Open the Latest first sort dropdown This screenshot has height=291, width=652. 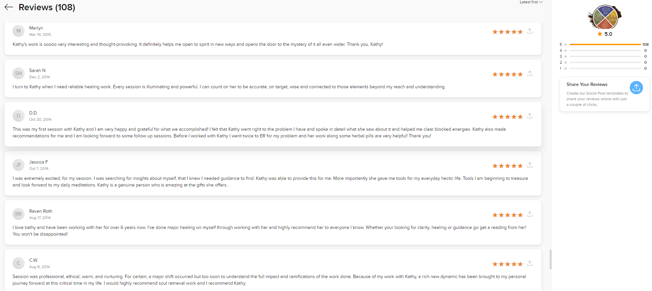pos(531,2)
